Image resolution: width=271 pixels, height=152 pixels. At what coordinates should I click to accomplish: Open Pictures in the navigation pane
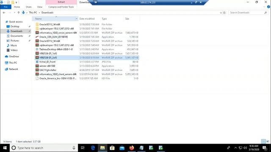(15, 41)
